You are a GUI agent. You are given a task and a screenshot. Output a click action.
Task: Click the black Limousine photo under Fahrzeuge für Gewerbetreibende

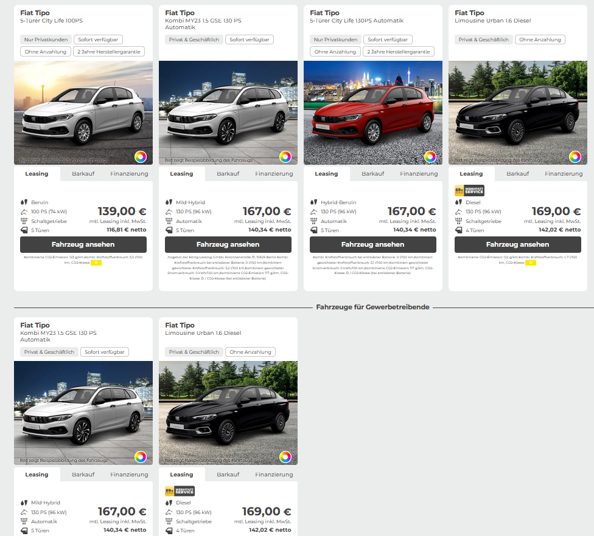(x=228, y=413)
